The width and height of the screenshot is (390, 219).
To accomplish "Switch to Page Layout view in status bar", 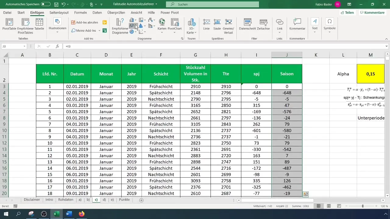I will [x=329, y=206].
